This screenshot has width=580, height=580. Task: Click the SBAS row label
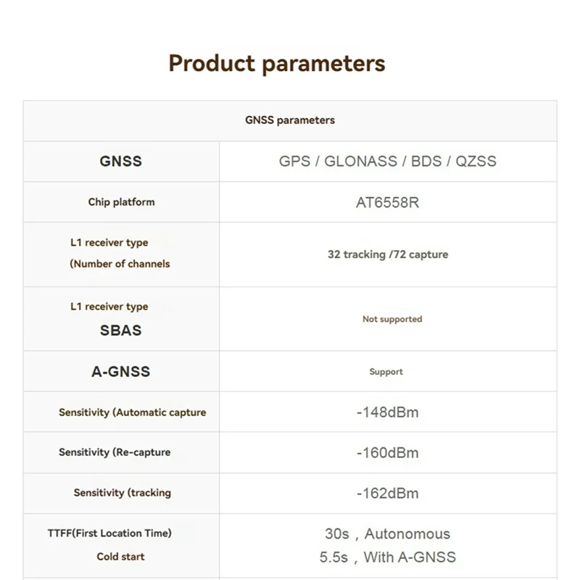[121, 331]
